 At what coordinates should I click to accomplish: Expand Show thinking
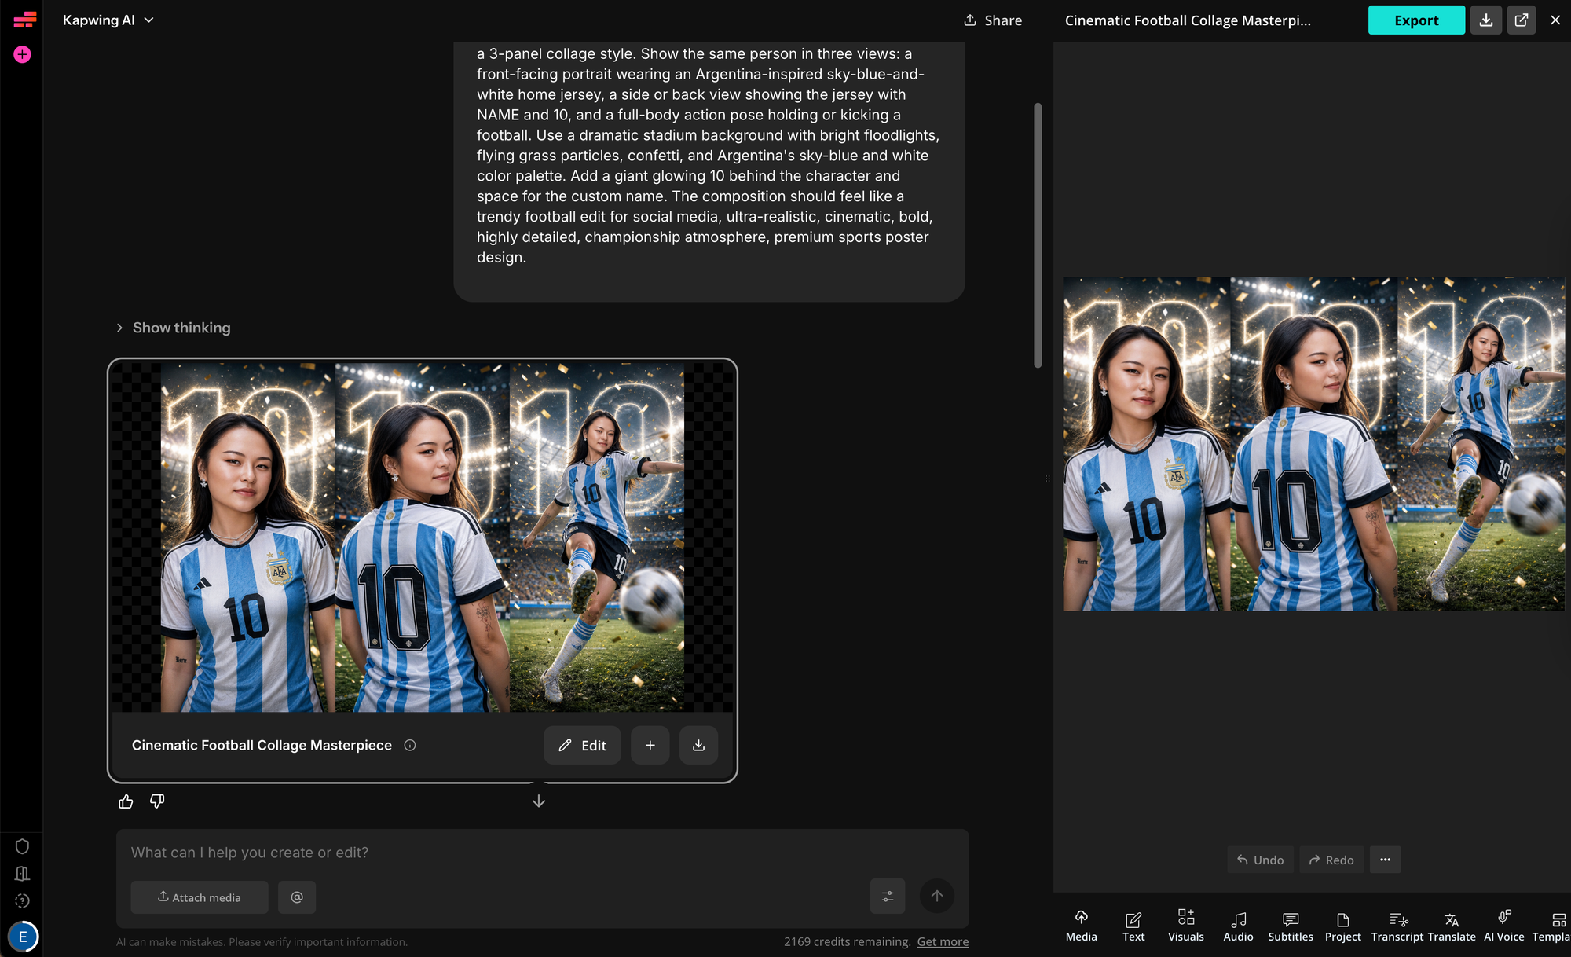[174, 328]
